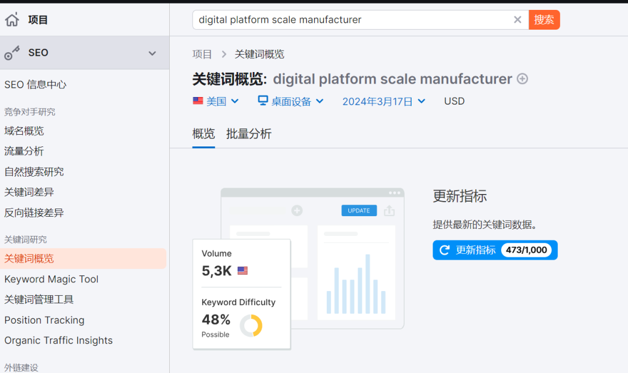This screenshot has width=628, height=373.
Task: Click the keyword search input field
Action: click(x=349, y=19)
